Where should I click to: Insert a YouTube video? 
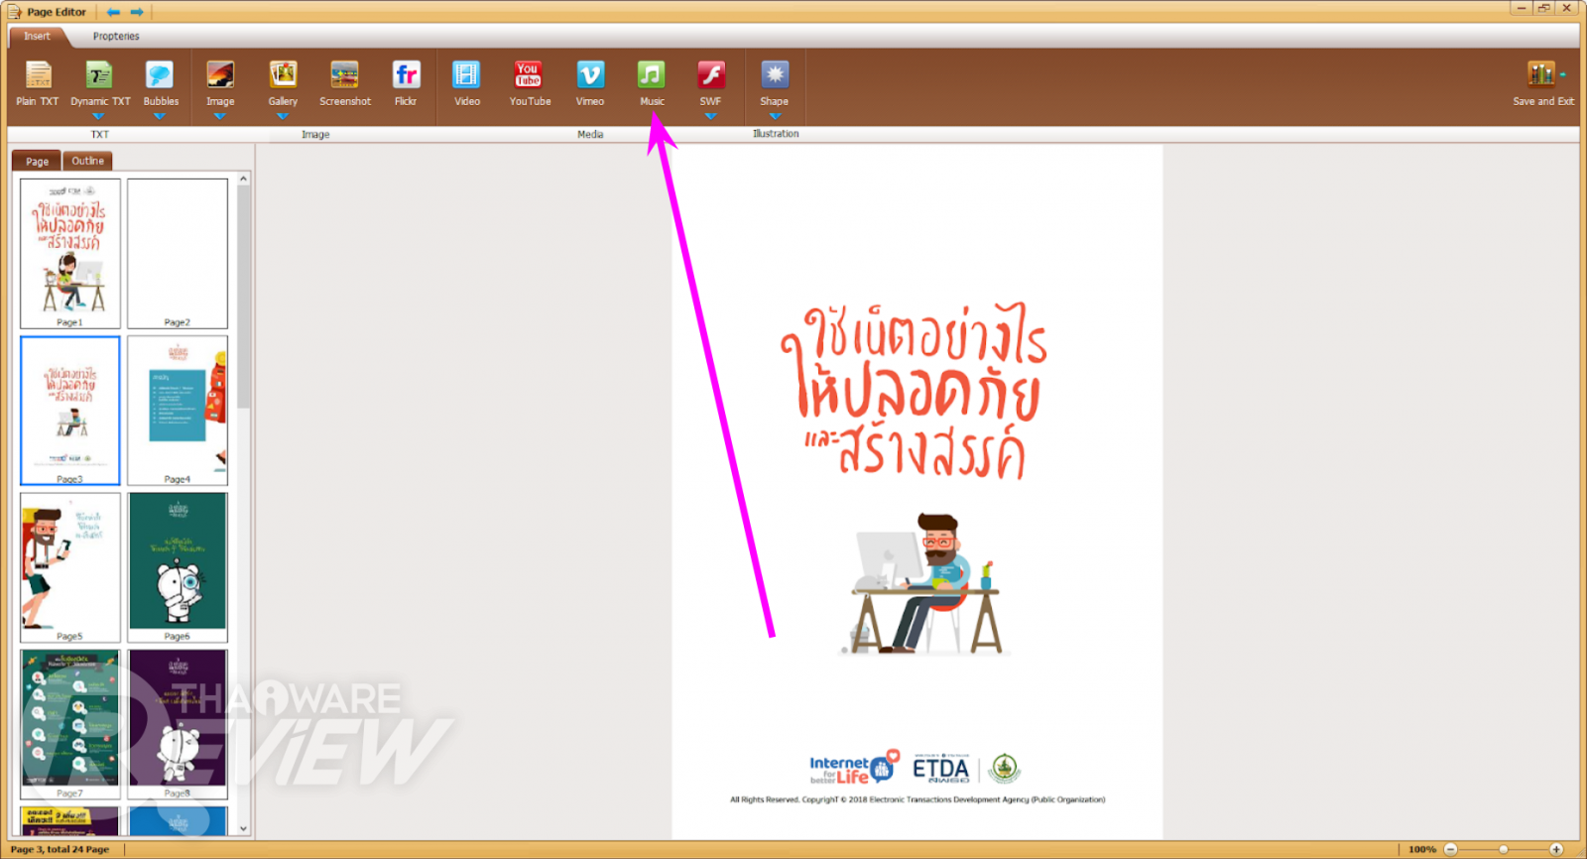pyautogui.click(x=530, y=84)
